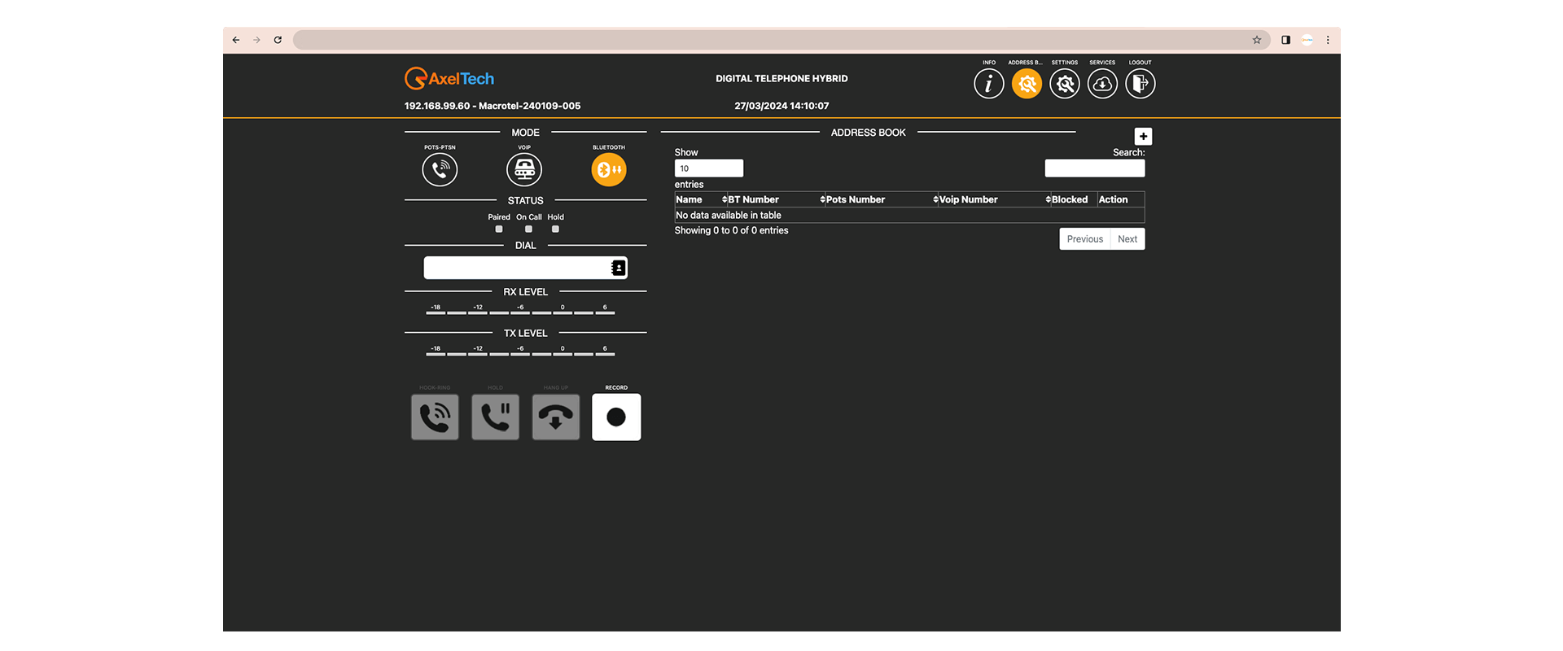Add new address book entry with plus button

click(1143, 137)
